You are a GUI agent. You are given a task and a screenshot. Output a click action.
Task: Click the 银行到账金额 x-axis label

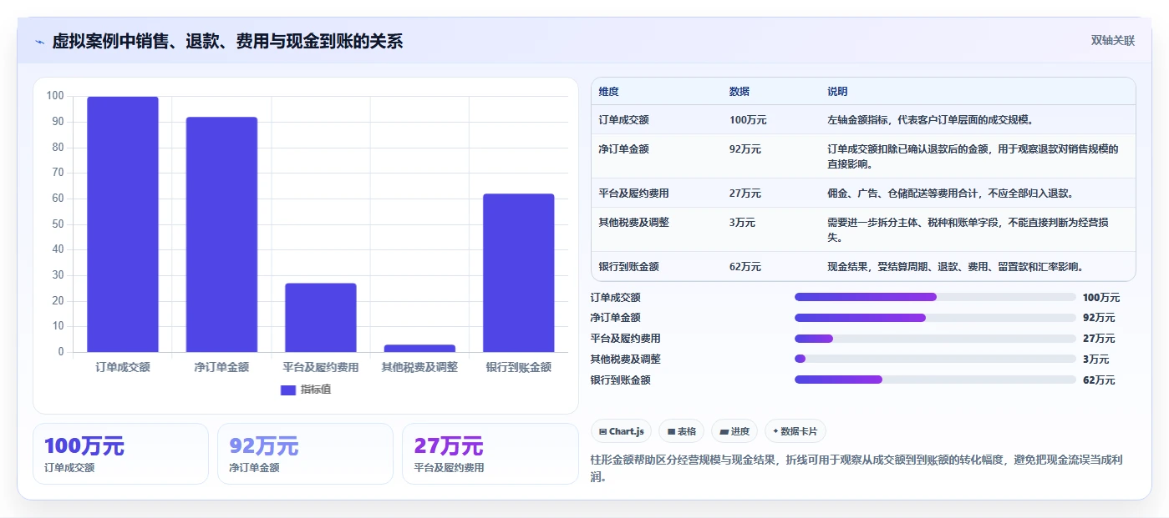click(x=519, y=367)
